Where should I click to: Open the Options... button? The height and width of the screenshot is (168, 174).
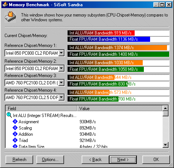(50, 160)
